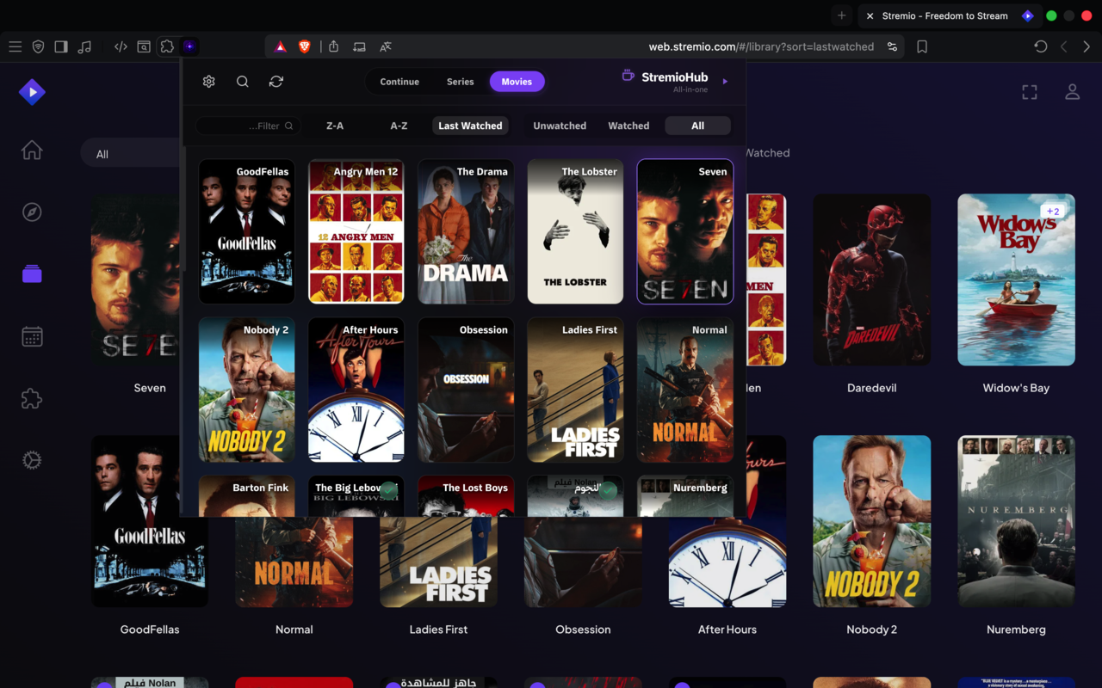The image size is (1102, 688).
Task: Click the Barton Fink card in panel
Action: (247, 496)
